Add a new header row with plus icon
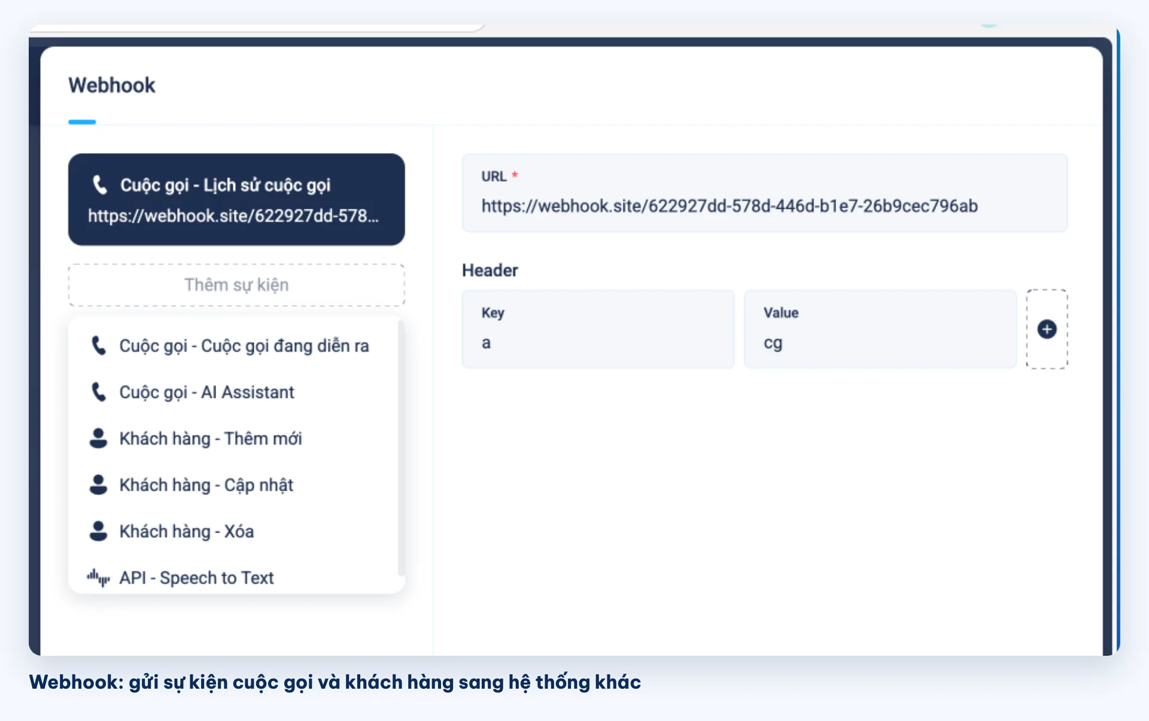The width and height of the screenshot is (1149, 721). coord(1047,329)
